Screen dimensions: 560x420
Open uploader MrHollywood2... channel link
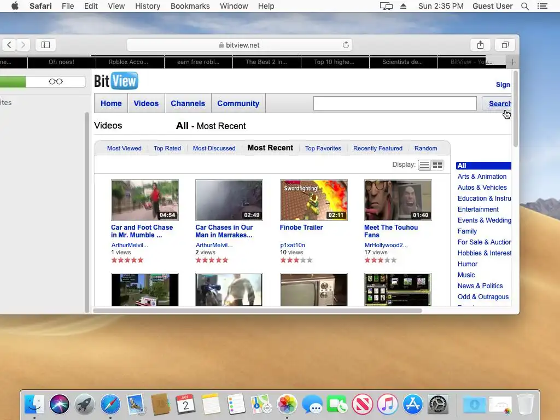(x=386, y=245)
